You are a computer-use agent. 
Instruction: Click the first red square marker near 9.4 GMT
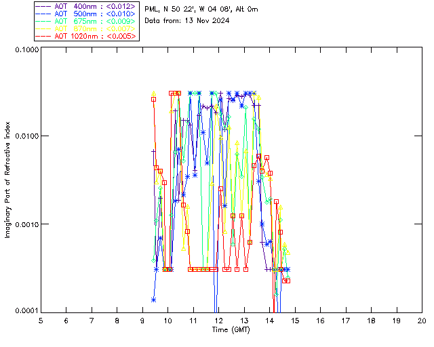(x=154, y=100)
